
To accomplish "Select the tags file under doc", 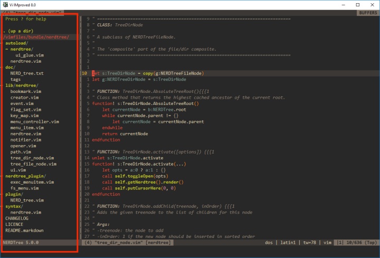I will 15,80.
